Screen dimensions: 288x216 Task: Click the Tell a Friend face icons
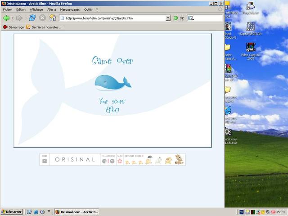108,161
